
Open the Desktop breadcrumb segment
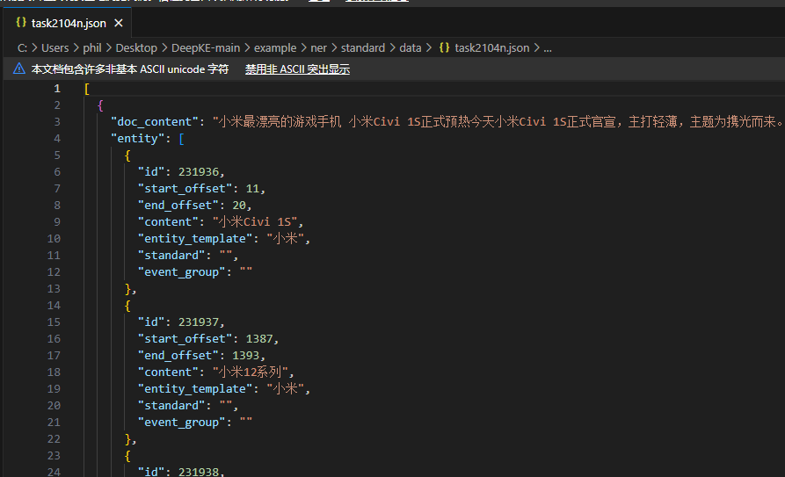(136, 48)
